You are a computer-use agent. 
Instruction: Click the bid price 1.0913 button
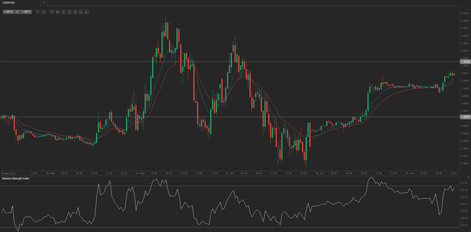pyautogui.click(x=9, y=12)
